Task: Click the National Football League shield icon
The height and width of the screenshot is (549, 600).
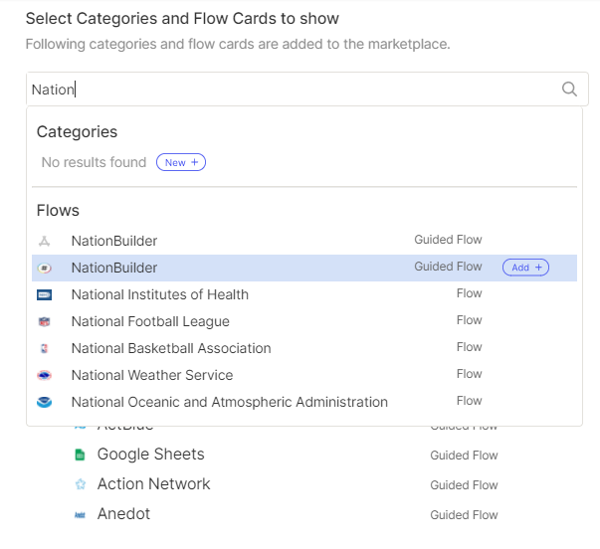Action: coord(45,322)
